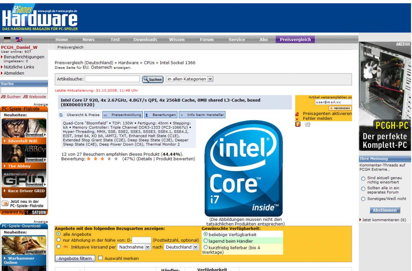The image size is (412, 271).
Task: Select 'beliebige Verfügbarkeit' radio option
Action: pyautogui.click(x=206, y=234)
